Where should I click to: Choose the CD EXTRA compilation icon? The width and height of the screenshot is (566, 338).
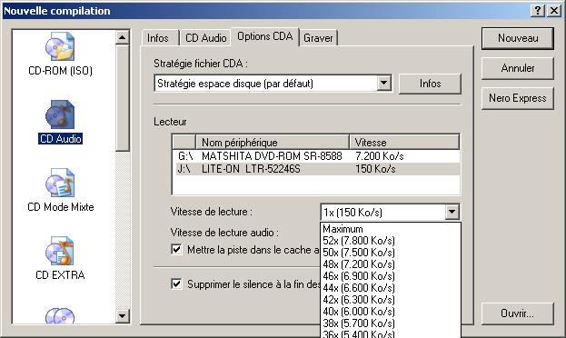pyautogui.click(x=60, y=251)
